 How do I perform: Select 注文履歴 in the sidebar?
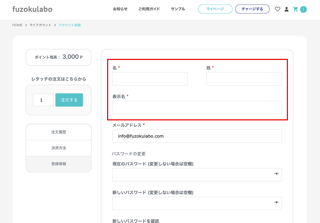click(x=59, y=132)
